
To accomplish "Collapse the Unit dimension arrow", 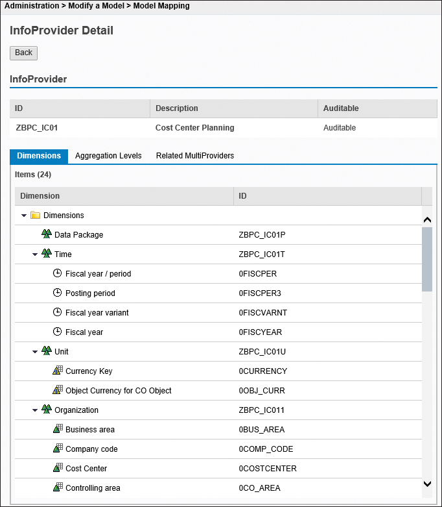I will (35, 352).
